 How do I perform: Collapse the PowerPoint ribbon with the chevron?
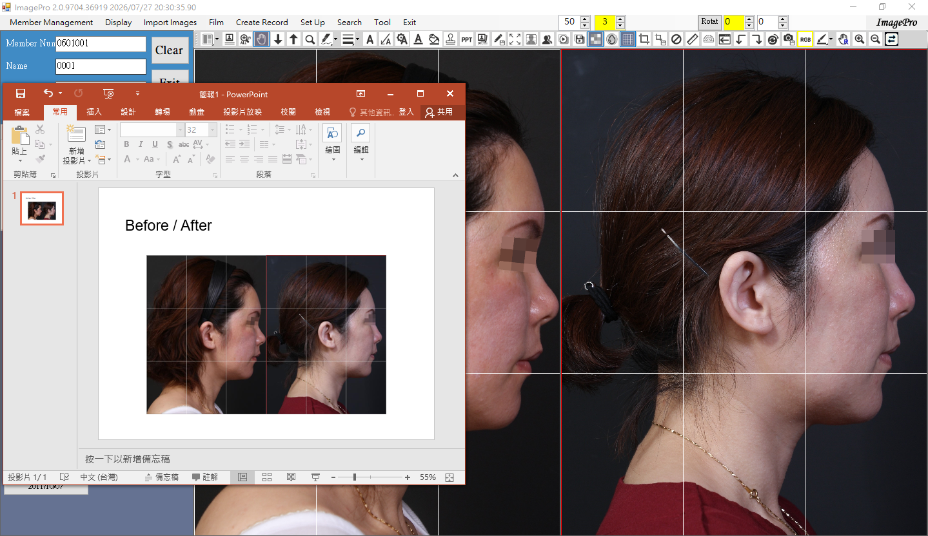455,175
